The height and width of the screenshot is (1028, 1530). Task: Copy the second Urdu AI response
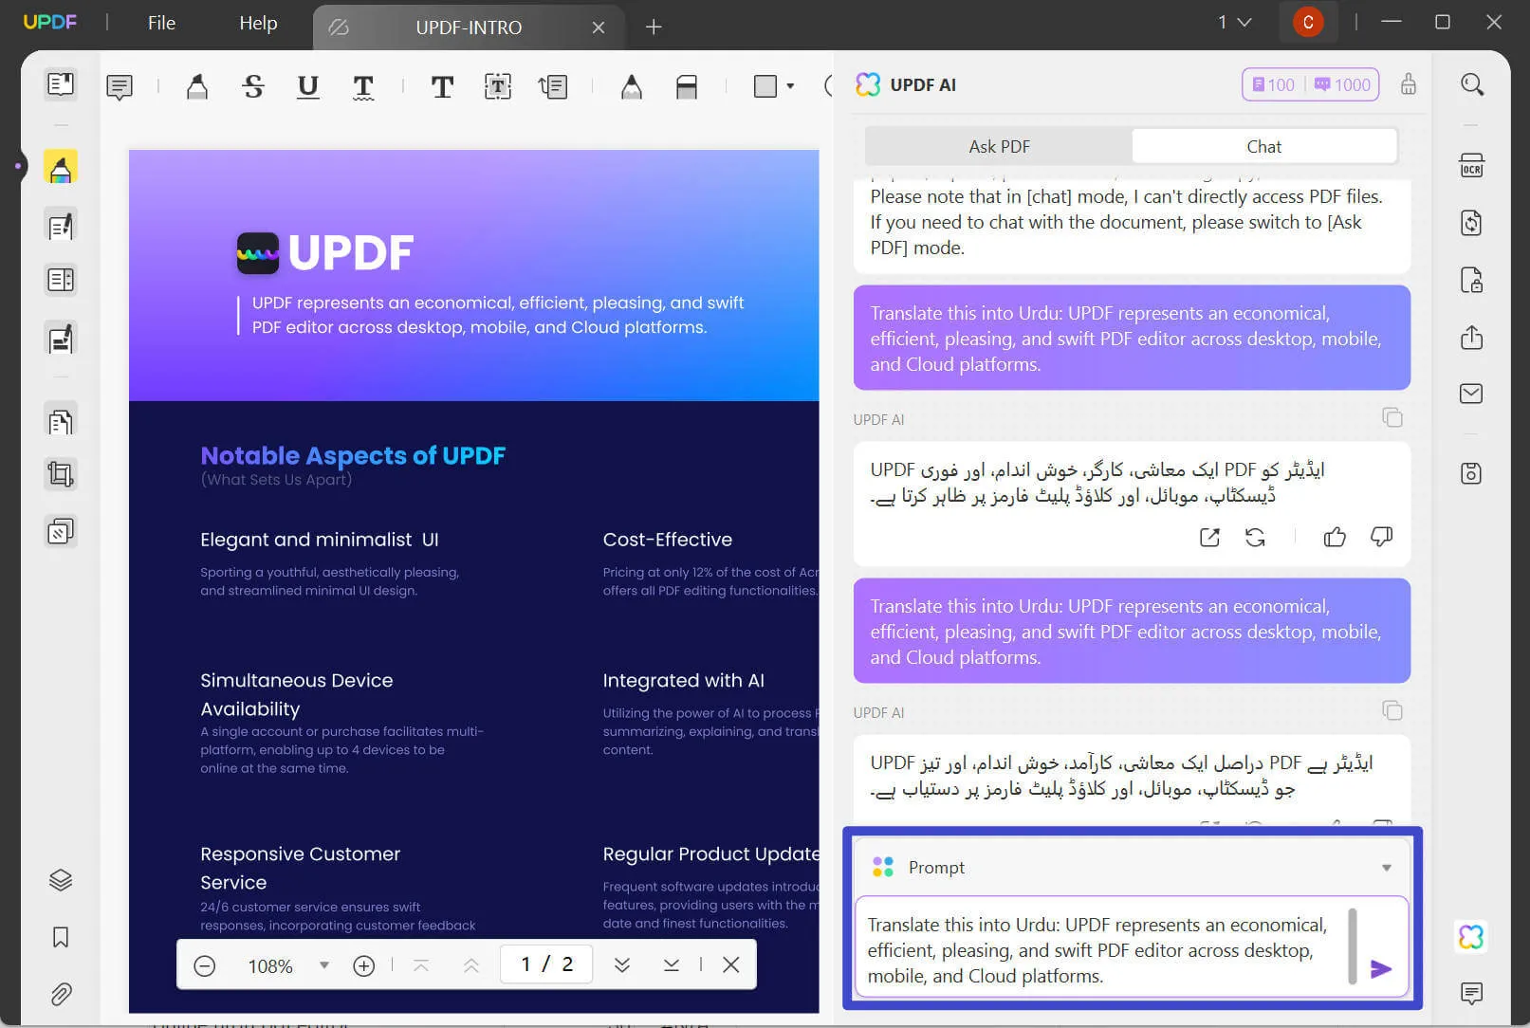[1392, 710]
